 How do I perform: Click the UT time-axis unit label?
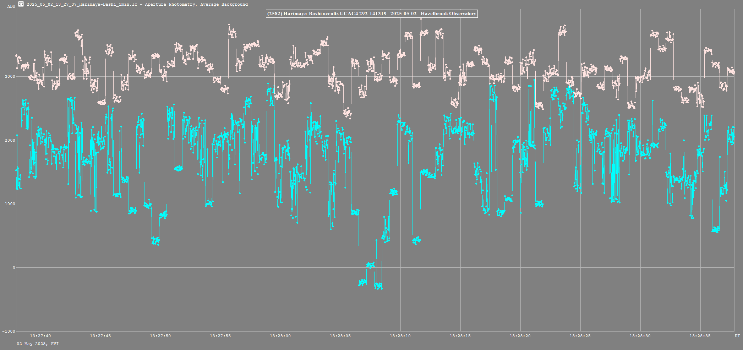point(737,336)
